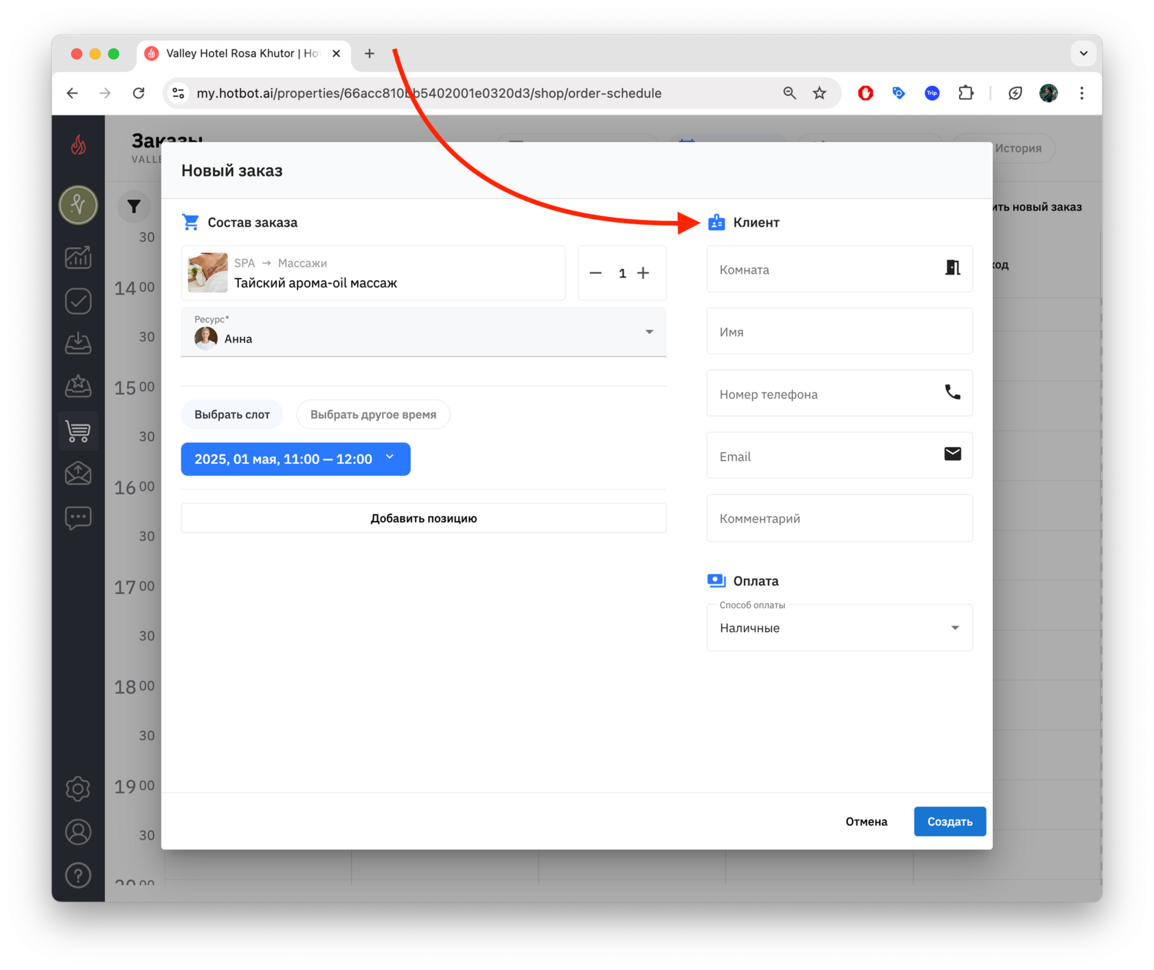Click the Hotbot flame logo in sidebar
The image size is (1154, 970).
78,145
